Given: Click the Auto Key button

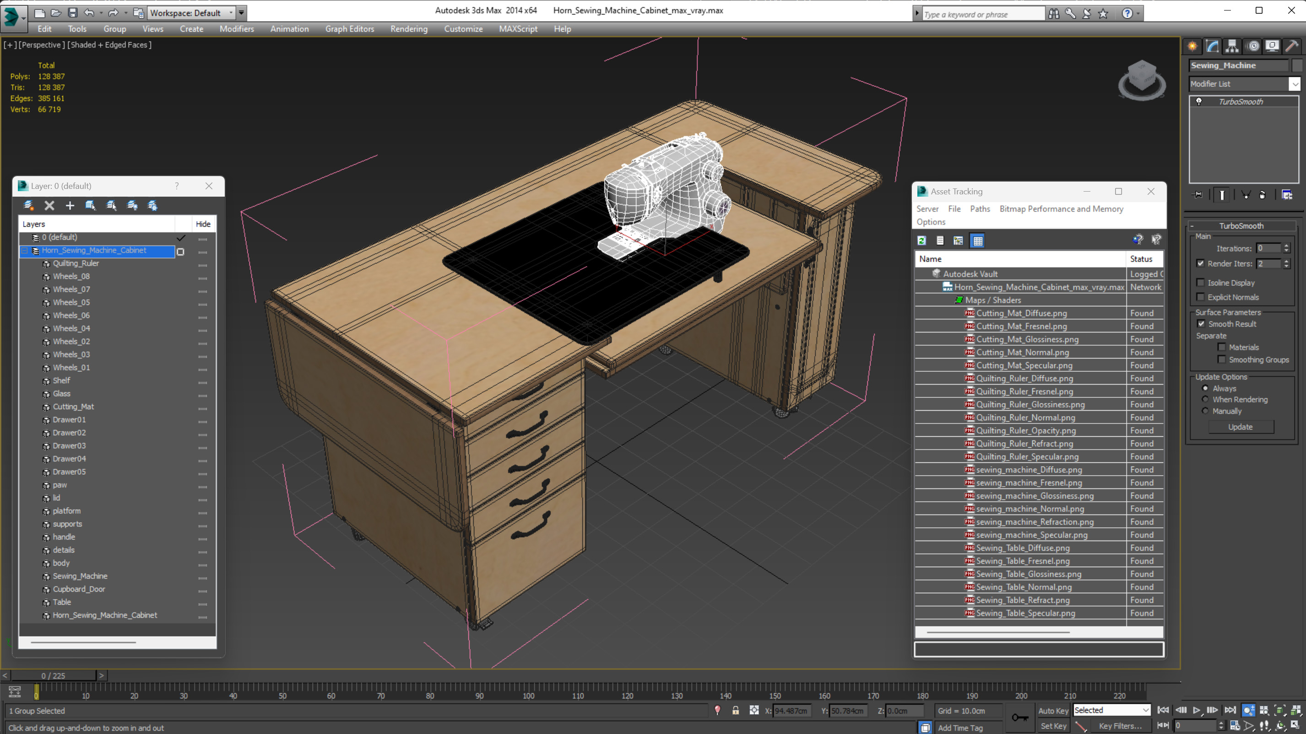Looking at the screenshot, I should [1053, 711].
